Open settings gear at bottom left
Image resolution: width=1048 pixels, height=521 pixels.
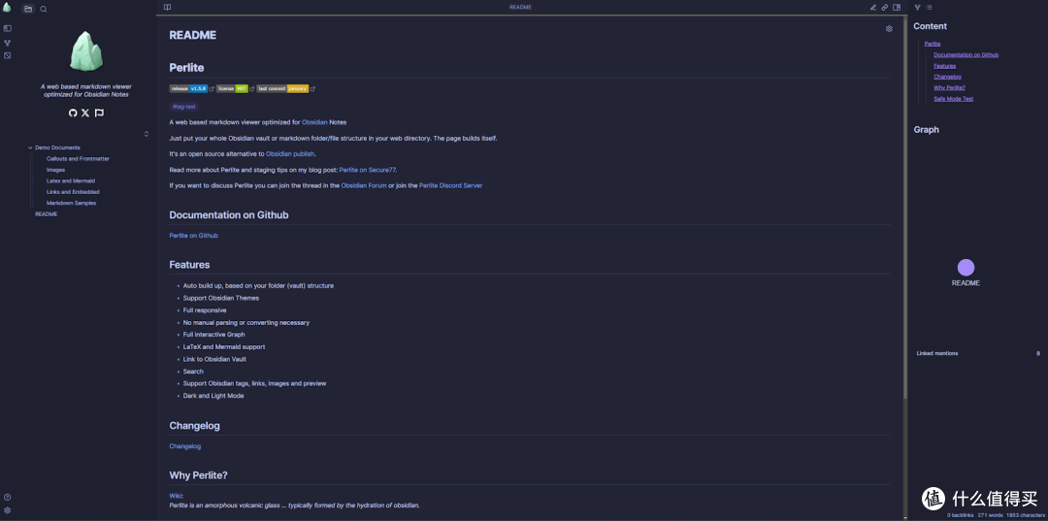pos(8,510)
